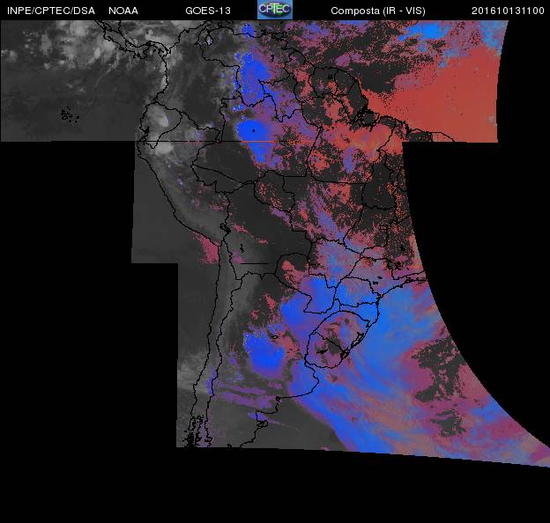Viewport: 550px width, 523px height.
Task: Click the GOES-13 satellite label
Action: pyautogui.click(x=208, y=11)
